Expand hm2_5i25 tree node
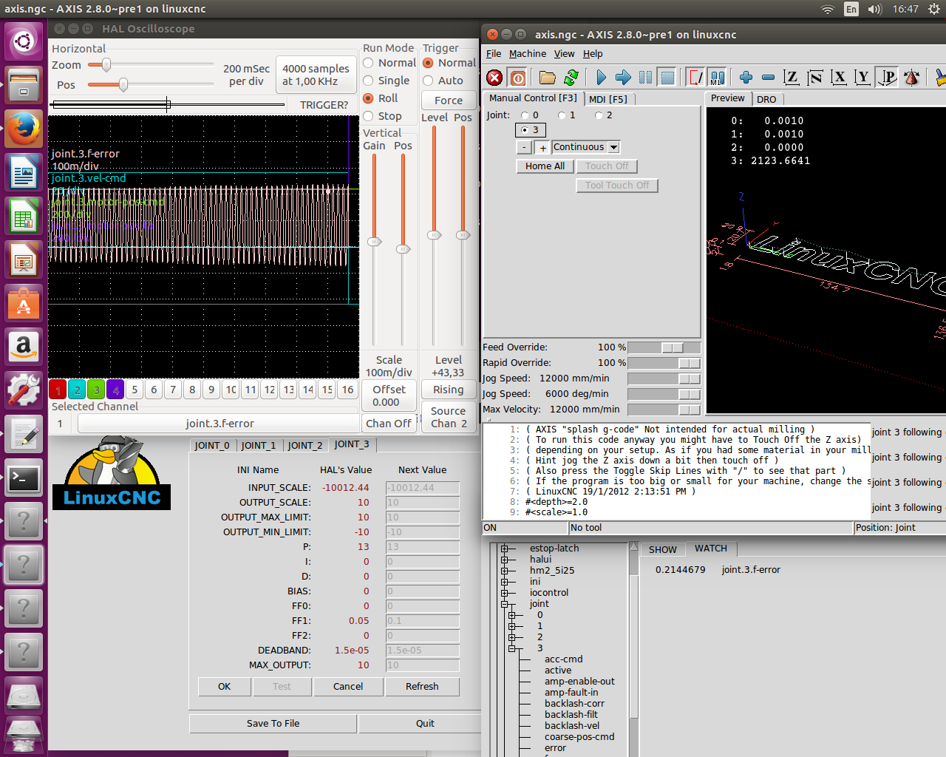The width and height of the screenshot is (946, 757). click(505, 571)
